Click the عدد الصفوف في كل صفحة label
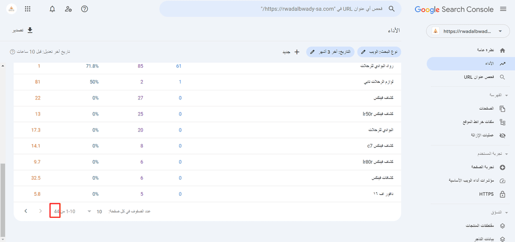This screenshot has height=242, width=515. [129, 211]
